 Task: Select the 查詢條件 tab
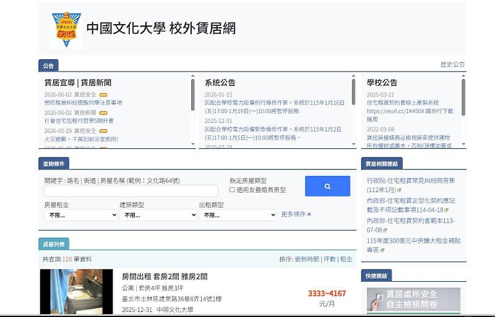[54, 164]
